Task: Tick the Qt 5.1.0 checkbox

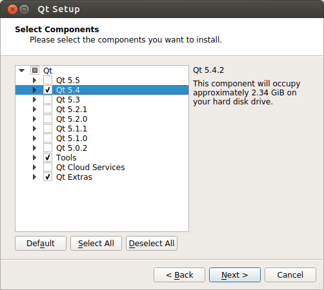Action: (x=48, y=138)
